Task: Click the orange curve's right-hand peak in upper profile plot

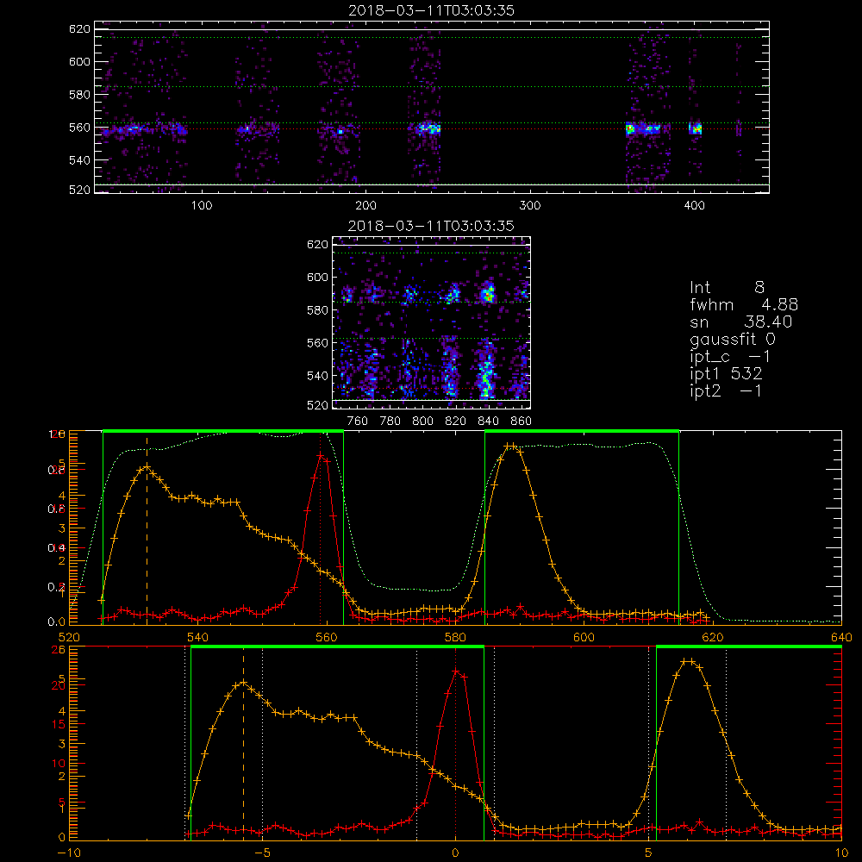Action: coord(511,446)
